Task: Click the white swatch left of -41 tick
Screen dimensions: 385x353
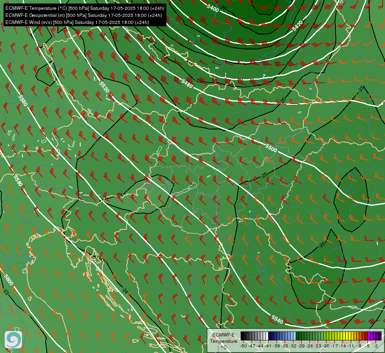Action: point(267,336)
